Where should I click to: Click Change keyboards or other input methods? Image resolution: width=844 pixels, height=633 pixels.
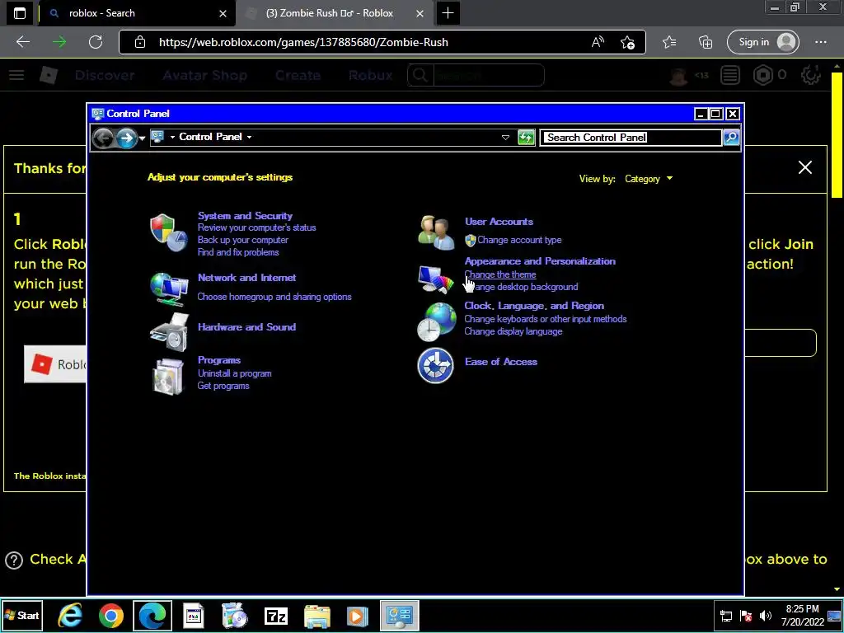point(546,319)
